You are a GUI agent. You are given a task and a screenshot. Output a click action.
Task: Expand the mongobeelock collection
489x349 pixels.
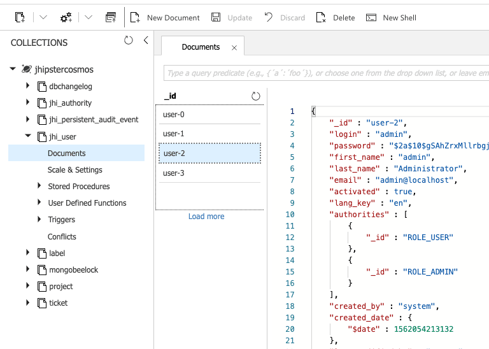click(28, 269)
